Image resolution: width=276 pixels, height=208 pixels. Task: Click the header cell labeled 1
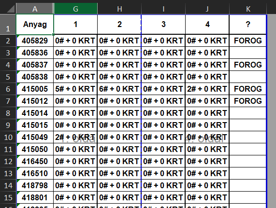[75, 25]
